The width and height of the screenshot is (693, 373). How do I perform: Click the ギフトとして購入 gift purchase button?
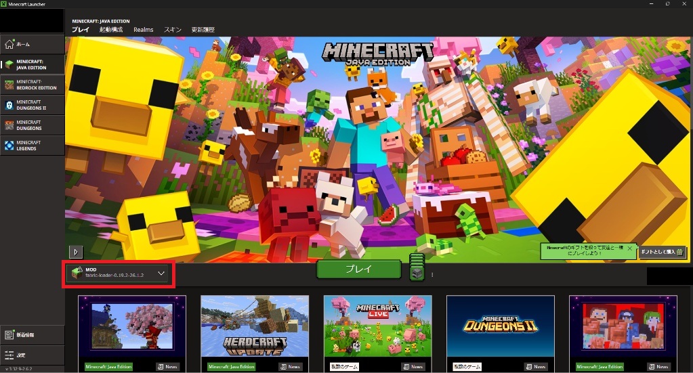click(663, 252)
